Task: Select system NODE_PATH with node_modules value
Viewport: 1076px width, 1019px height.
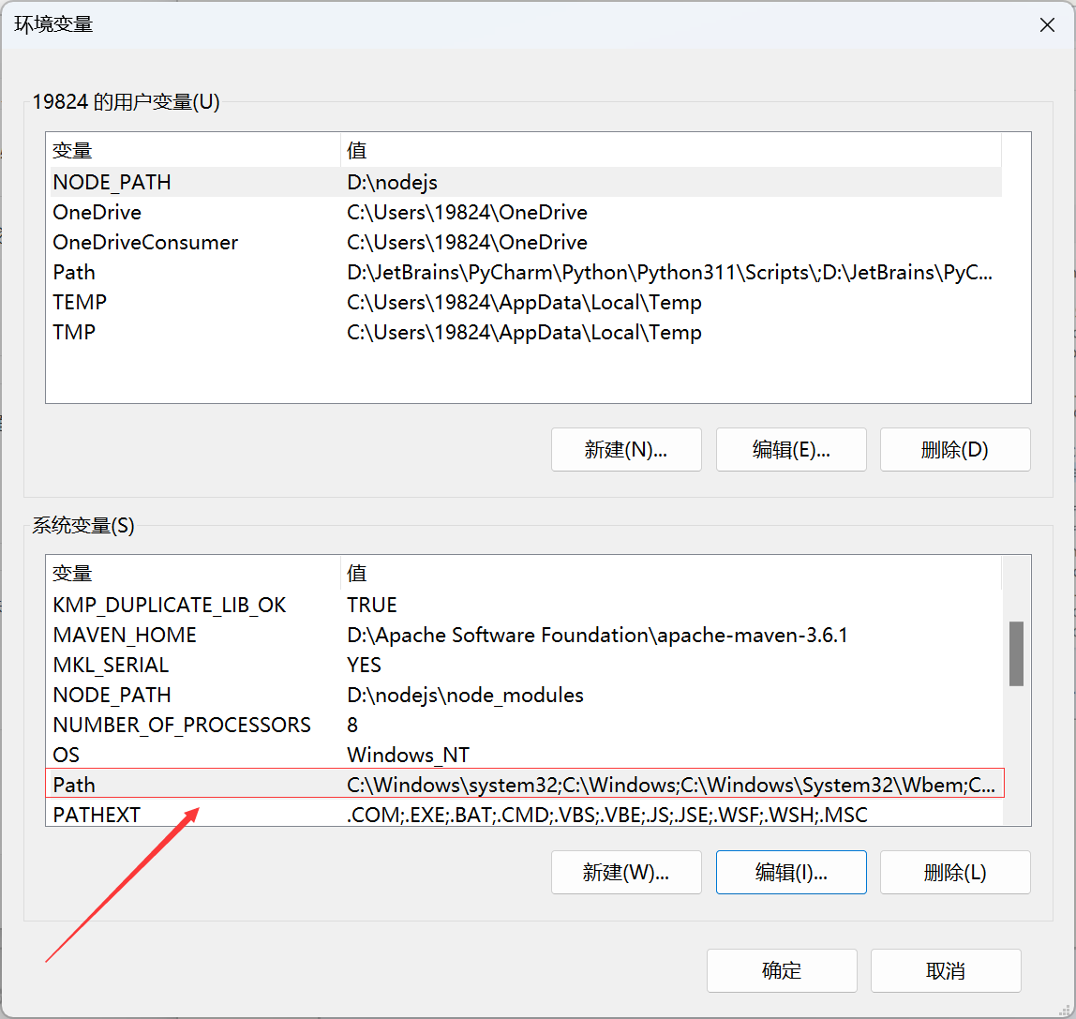Action: 526,696
